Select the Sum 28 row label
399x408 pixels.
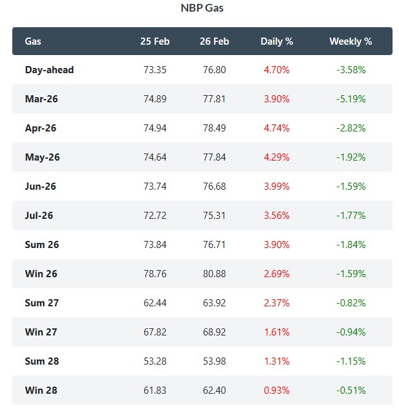(x=41, y=361)
